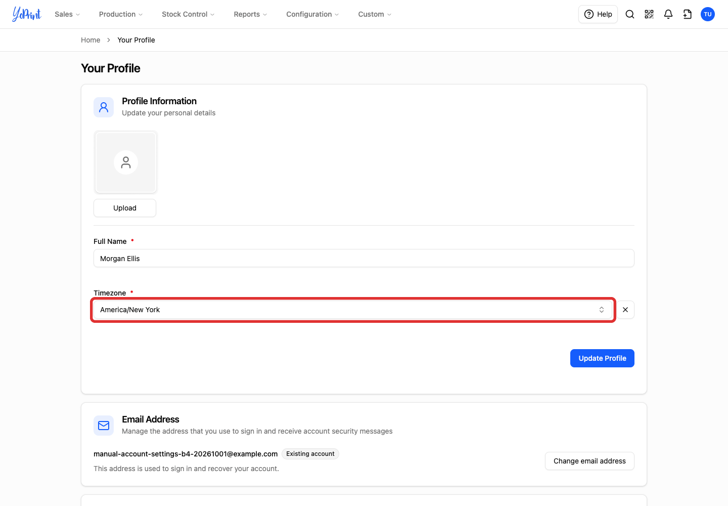
Task: Go to Home in the breadcrumb
Action: coord(90,40)
